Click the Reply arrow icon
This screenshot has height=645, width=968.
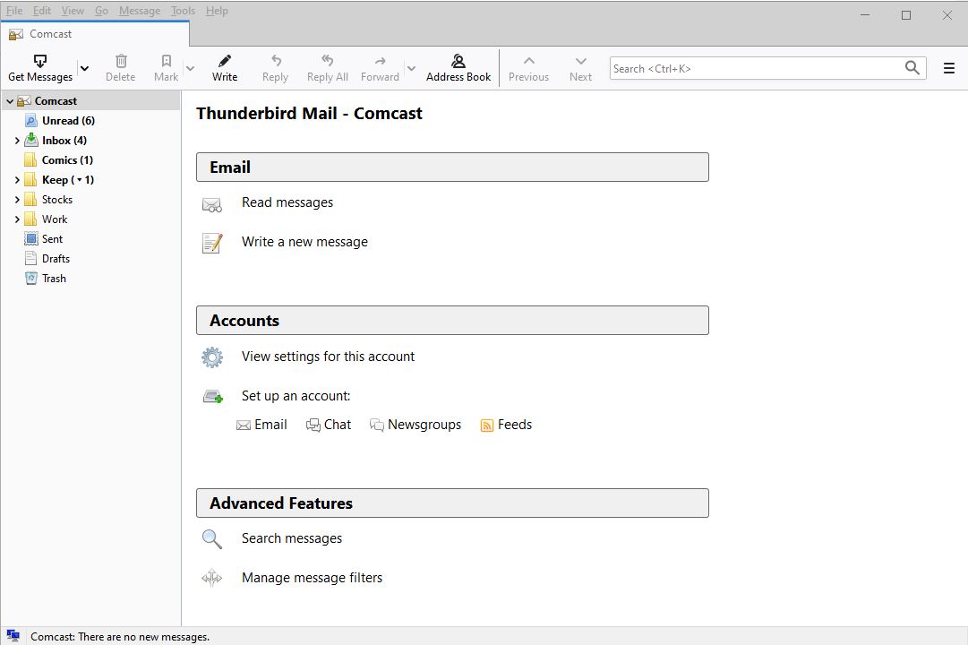pos(276,61)
